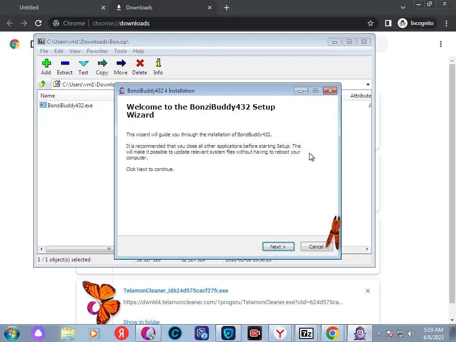Open the Chrome three-dot menu
The image size is (456, 342).
pyautogui.click(x=446, y=23)
